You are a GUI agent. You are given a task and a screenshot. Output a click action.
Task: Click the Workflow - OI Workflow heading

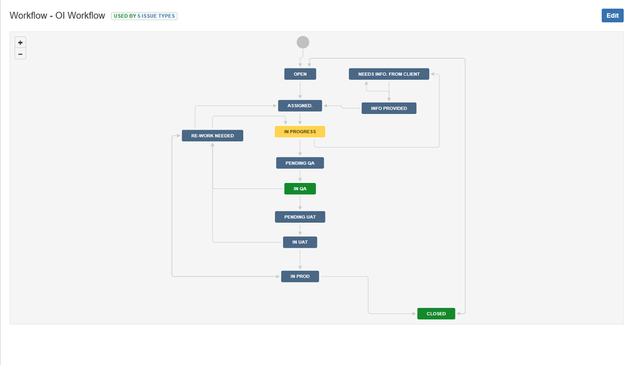click(57, 15)
